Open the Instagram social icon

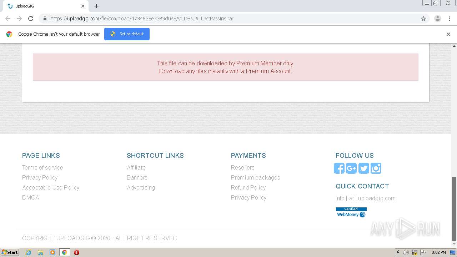click(x=376, y=168)
